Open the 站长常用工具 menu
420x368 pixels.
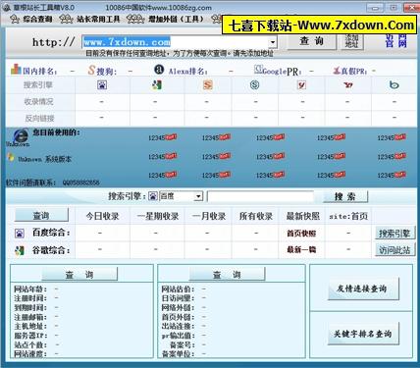[90, 19]
